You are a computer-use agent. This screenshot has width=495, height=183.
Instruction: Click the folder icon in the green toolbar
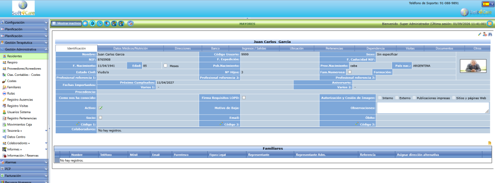[85, 23]
